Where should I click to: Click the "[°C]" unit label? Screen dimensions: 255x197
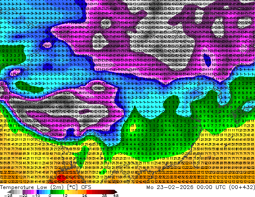72,187
